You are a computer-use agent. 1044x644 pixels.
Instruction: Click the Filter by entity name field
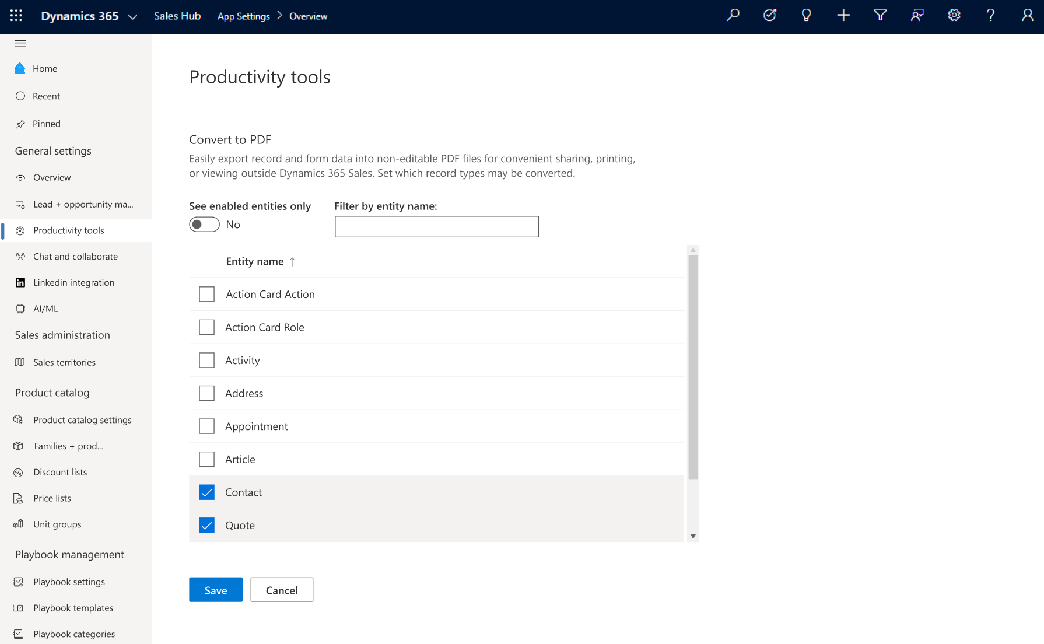(x=437, y=226)
